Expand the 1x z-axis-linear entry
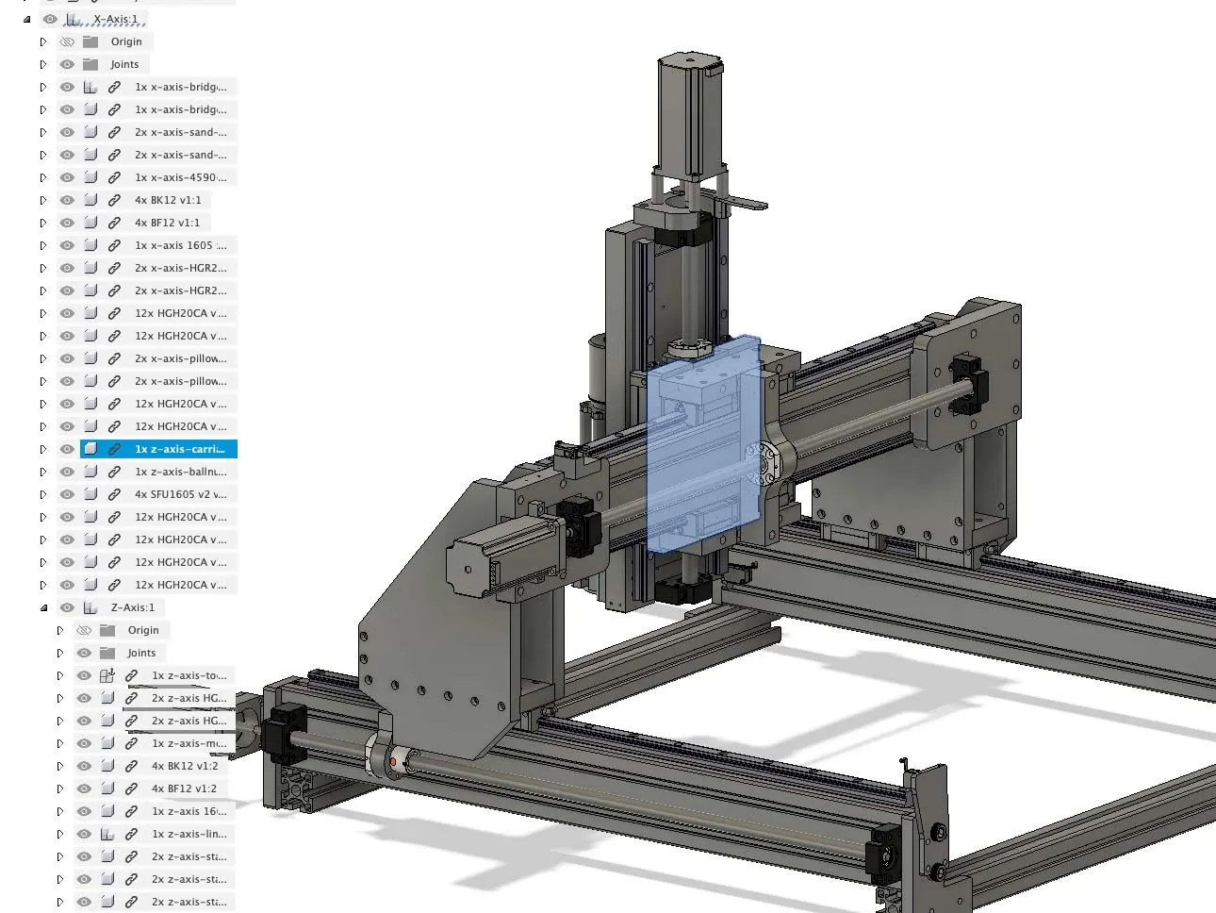Viewport: 1216px width, 913px height. point(59,833)
